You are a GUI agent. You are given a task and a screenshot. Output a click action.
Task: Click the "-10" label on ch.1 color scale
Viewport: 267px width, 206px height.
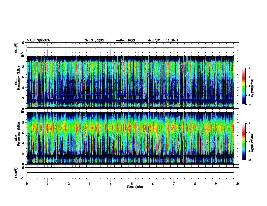click(249, 105)
